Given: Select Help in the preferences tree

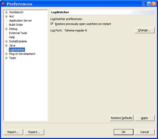Looking at the screenshot, I should click(x=12, y=37).
